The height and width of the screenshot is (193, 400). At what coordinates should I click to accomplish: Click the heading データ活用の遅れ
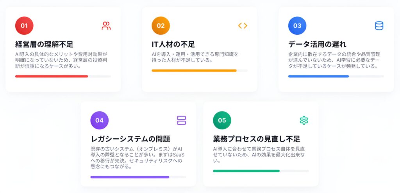[317, 44]
